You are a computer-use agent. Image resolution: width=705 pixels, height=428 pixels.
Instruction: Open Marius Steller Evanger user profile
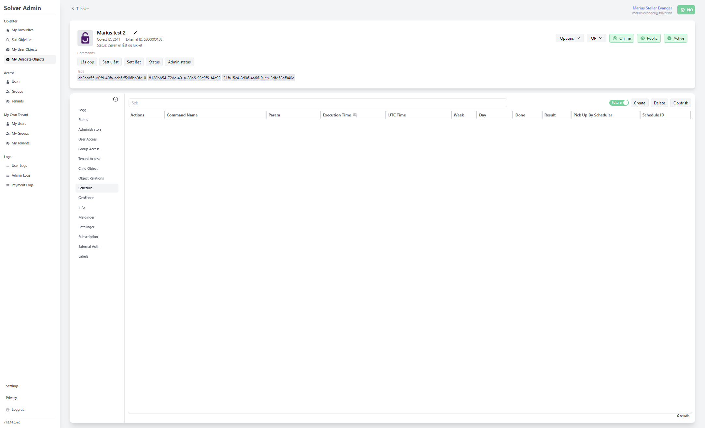click(x=652, y=8)
